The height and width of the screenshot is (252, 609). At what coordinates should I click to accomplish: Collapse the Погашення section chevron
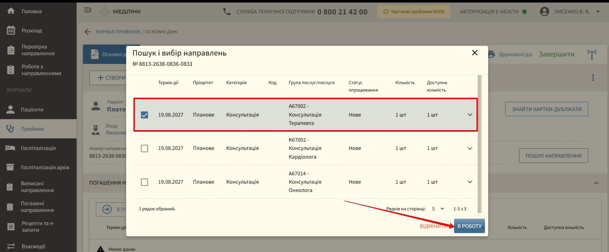tap(596, 183)
